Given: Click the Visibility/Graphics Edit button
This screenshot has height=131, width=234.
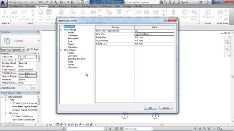Looking at the screenshot, I should pos(27,73).
